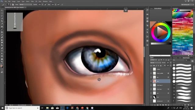Select the Clone Stamp tool
This screenshot has width=195, height=110.
(2, 32)
